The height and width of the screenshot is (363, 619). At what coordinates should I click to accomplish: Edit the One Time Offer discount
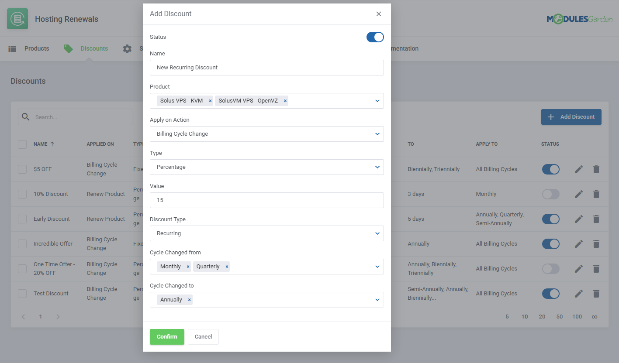pos(579,269)
